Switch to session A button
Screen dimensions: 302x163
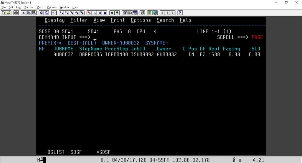click(162, 13)
